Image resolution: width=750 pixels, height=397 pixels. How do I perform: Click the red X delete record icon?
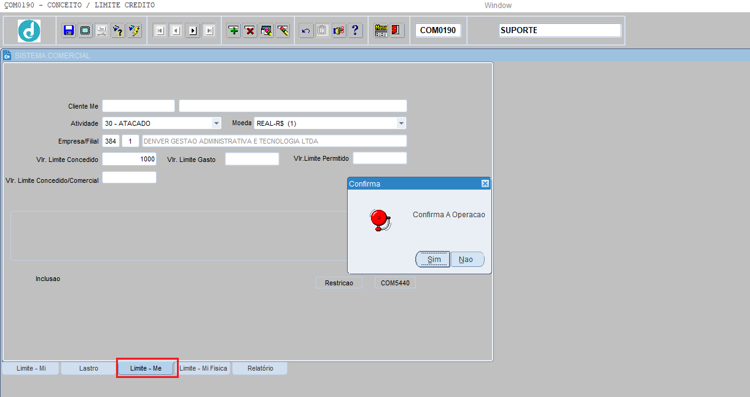pos(250,30)
